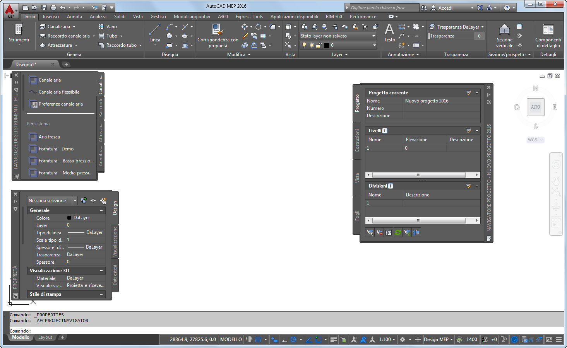Click the help question mark icon
The height and width of the screenshot is (348, 567).
coord(507,8)
